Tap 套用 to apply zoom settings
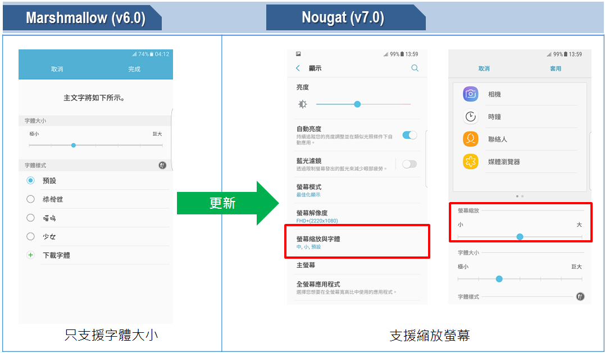 [556, 68]
